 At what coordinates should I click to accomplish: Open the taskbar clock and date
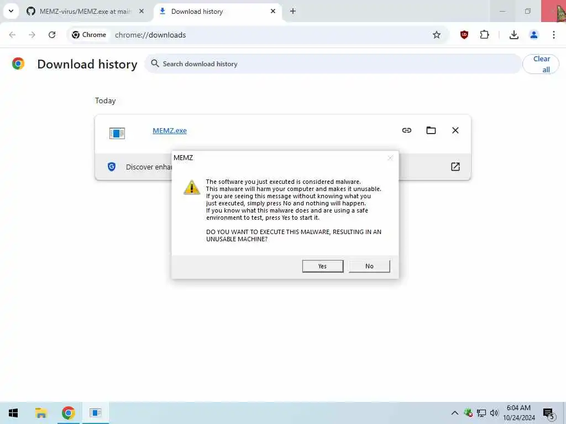click(518, 413)
